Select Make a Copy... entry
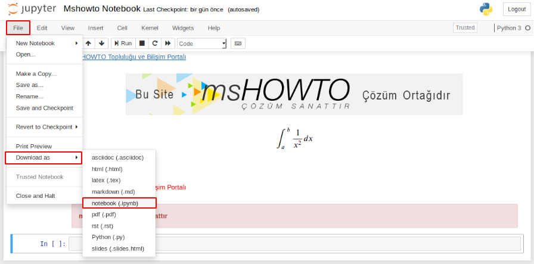The width and height of the screenshot is (534, 264). point(45,73)
